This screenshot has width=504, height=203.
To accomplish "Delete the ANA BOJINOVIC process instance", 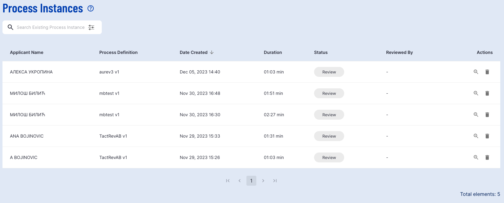I will pyautogui.click(x=487, y=136).
